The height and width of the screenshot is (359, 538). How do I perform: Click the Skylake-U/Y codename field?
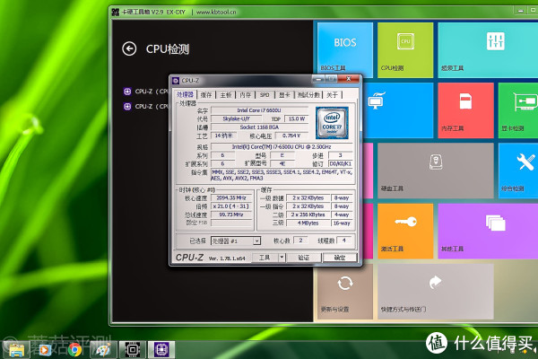[236, 118]
